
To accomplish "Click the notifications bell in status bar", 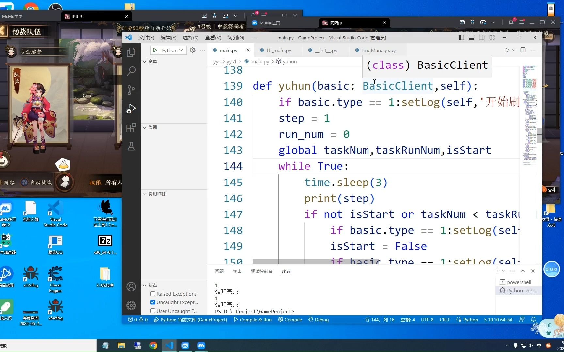I will click(534, 320).
